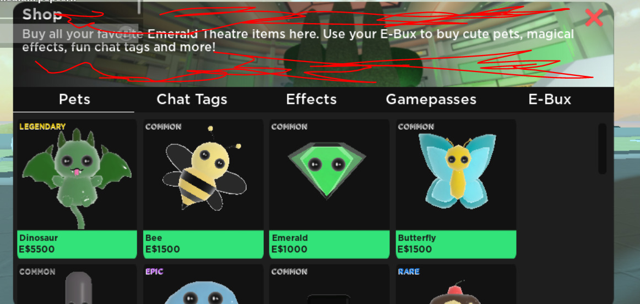Select the green Dinosaur pet image
640x304 pixels.
click(x=77, y=178)
